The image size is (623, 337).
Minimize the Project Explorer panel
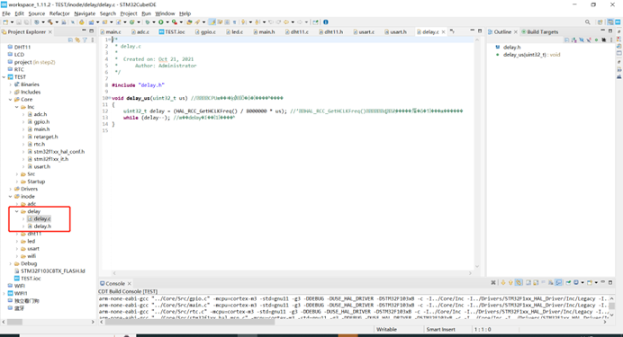tap(84, 31)
